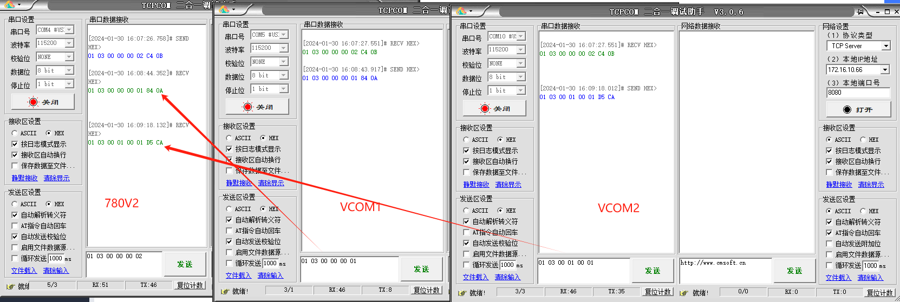The image size is (900, 302).
Task: Open the app logo menu in the COM4 window
Action: (x=10, y=5)
